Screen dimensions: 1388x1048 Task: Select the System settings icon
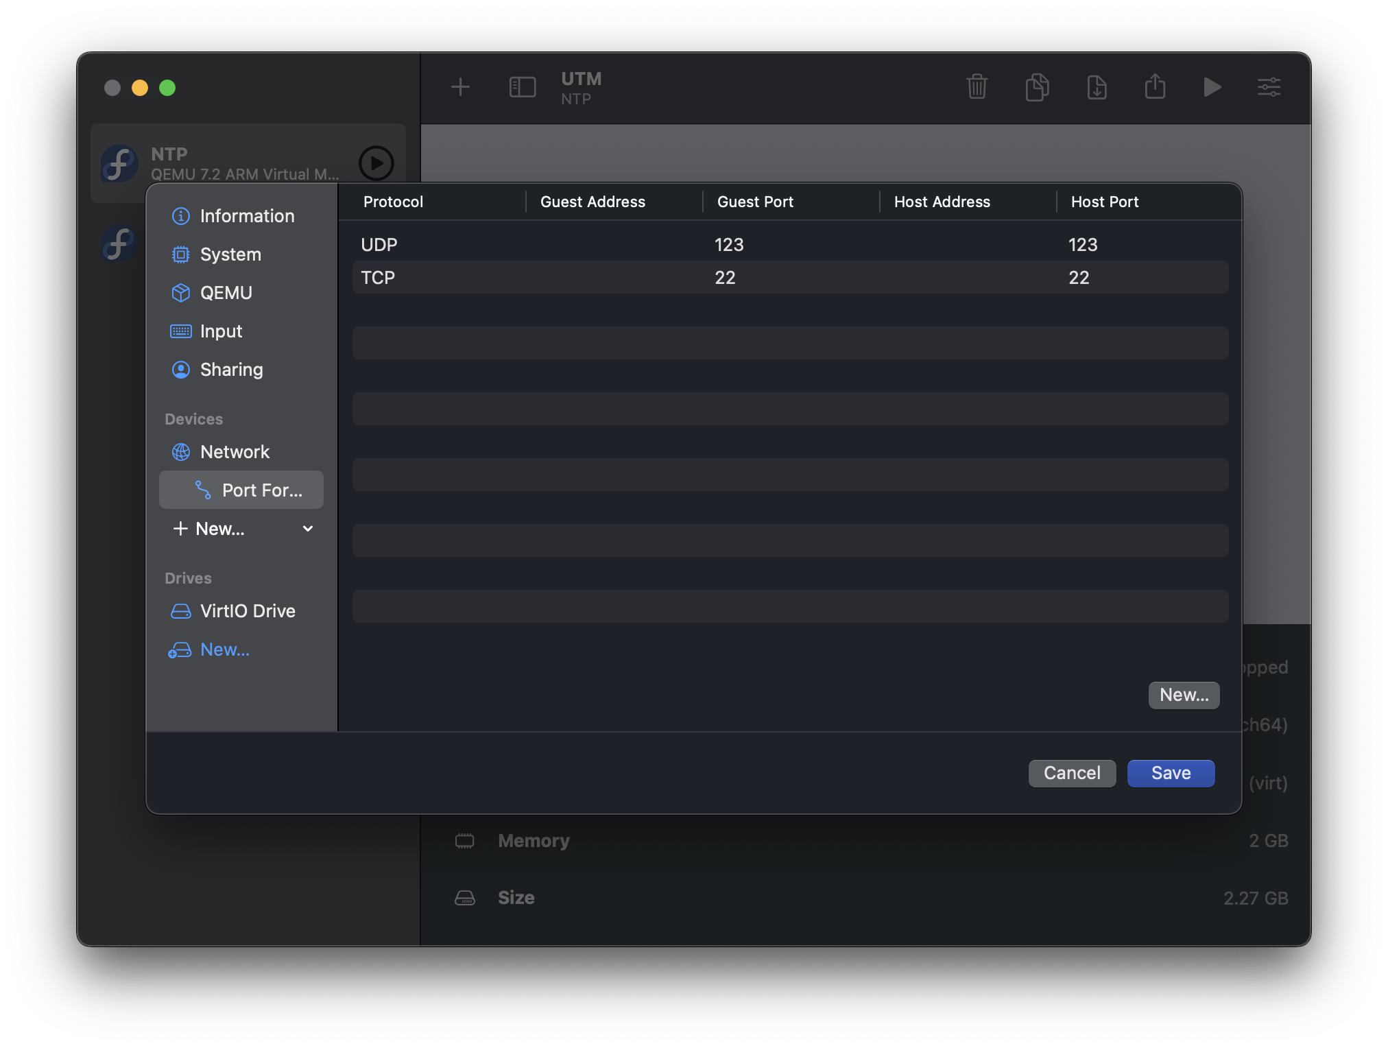click(180, 253)
